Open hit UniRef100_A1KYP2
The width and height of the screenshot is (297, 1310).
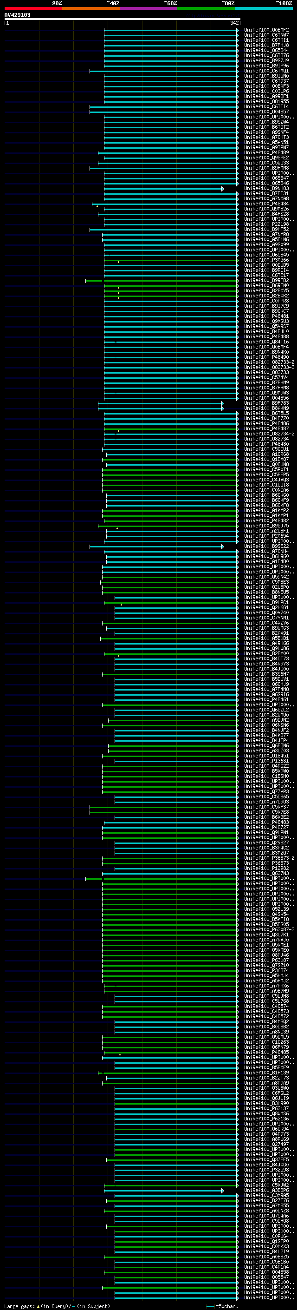pyautogui.click(x=266, y=511)
